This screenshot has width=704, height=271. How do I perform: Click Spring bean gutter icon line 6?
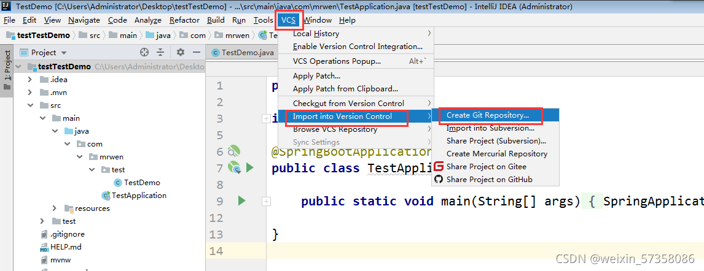(x=234, y=151)
